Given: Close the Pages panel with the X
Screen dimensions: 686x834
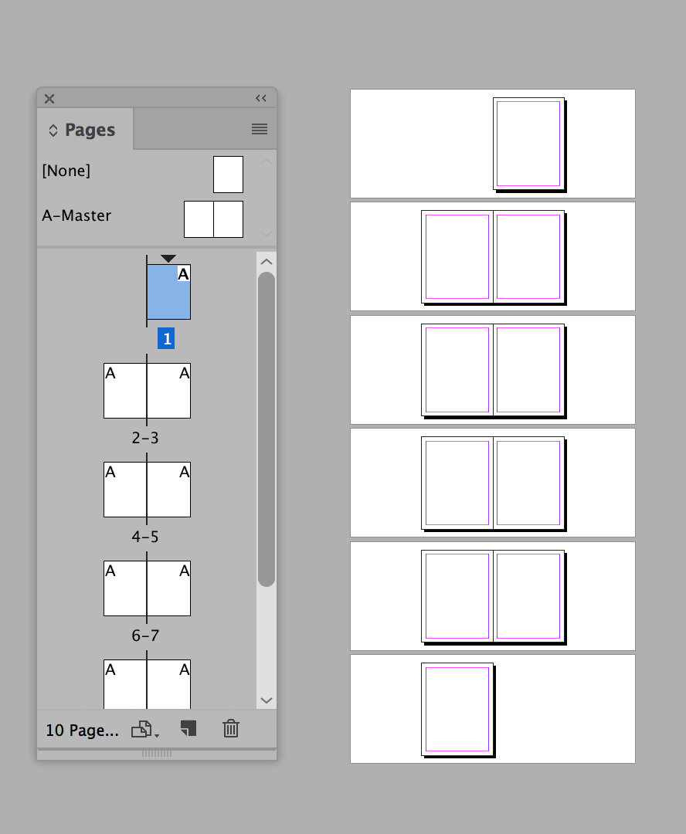Looking at the screenshot, I should click(x=49, y=99).
